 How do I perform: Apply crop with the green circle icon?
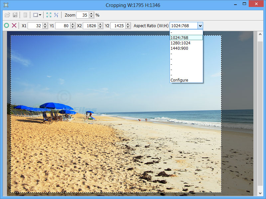6,26
